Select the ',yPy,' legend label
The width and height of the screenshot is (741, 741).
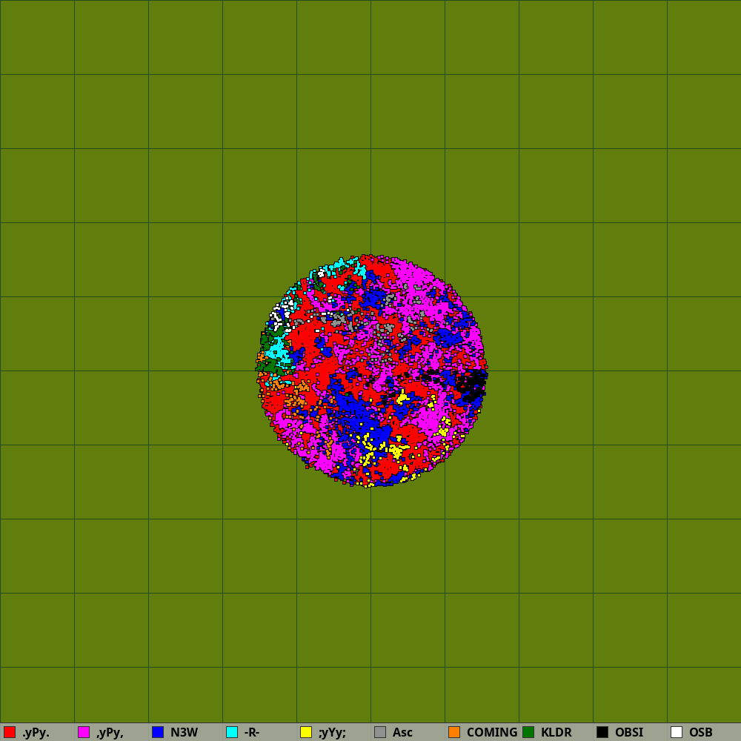(110, 733)
